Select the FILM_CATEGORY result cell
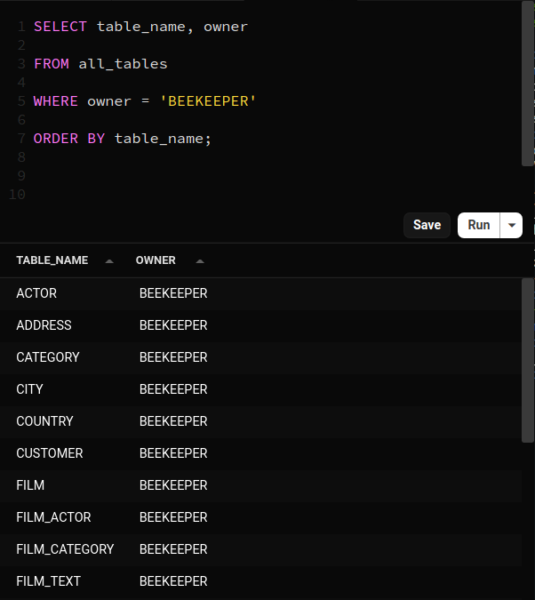The width and height of the screenshot is (535, 600). pyautogui.click(x=65, y=549)
